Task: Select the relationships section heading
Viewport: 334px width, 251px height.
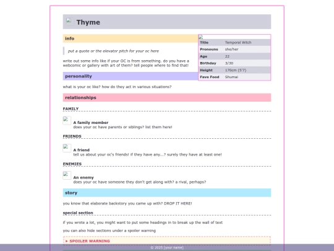Action: [x=167, y=97]
